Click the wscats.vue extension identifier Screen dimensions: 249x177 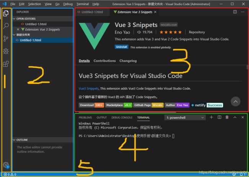pyautogui.click(x=169, y=25)
